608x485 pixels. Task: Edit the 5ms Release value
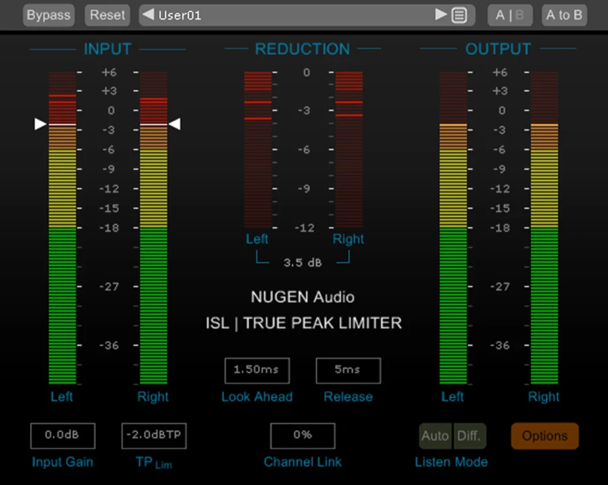[348, 371]
